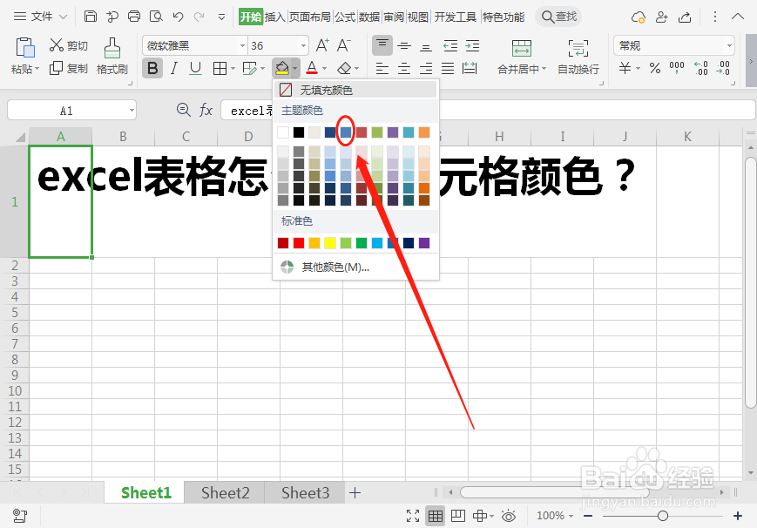Switch to 页面布局 tab
Screen dimensions: 757x528
coord(310,17)
